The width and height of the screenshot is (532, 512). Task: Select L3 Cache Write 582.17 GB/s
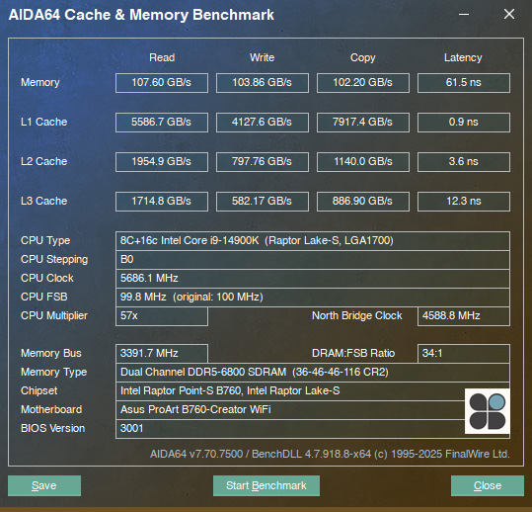[263, 202]
